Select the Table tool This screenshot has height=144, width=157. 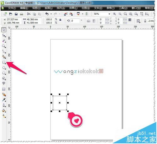pyautogui.click(x=4, y=89)
